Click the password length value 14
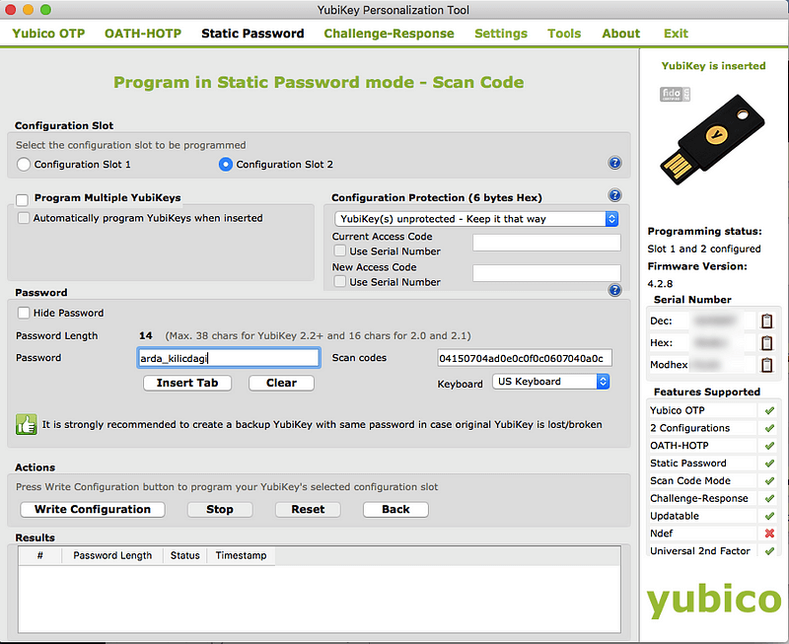Image resolution: width=789 pixels, height=644 pixels. [146, 335]
